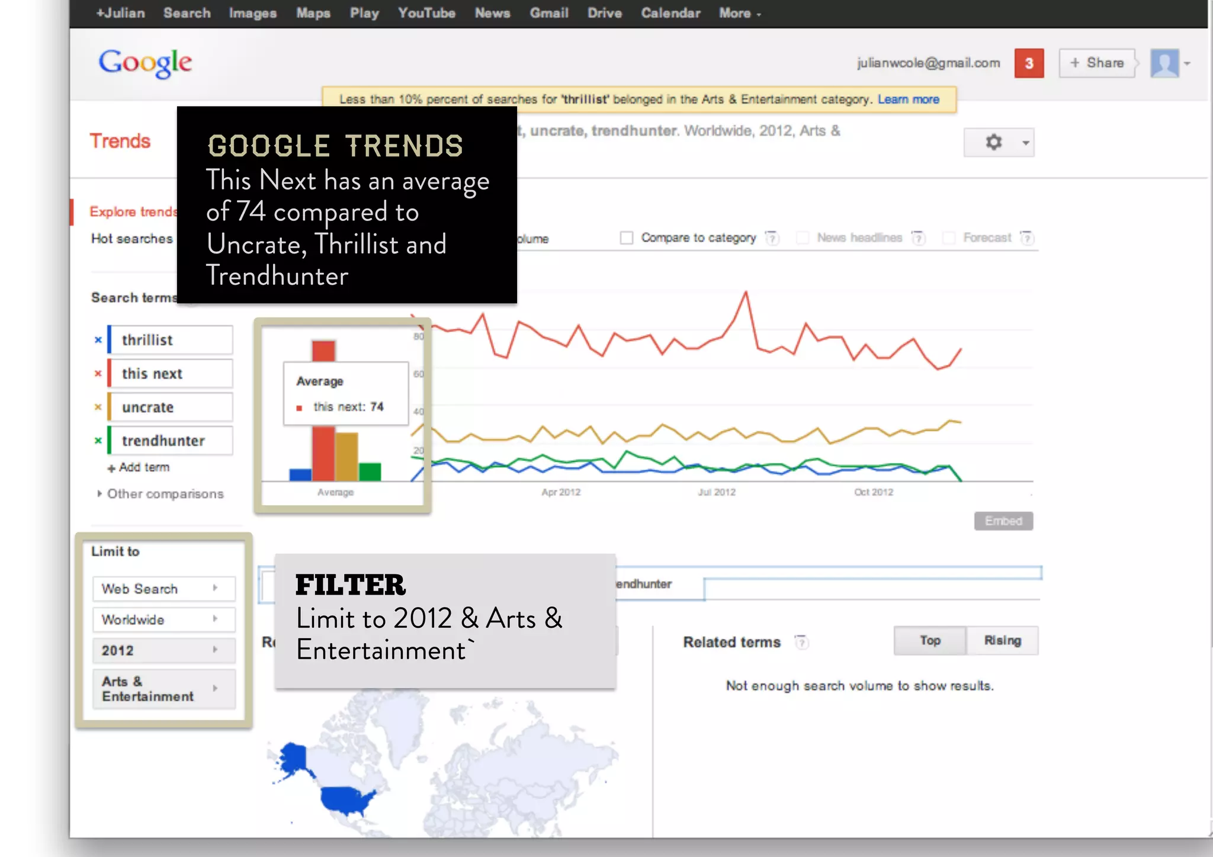Click the Embed button
This screenshot has width=1213, height=857.
pos(1003,521)
